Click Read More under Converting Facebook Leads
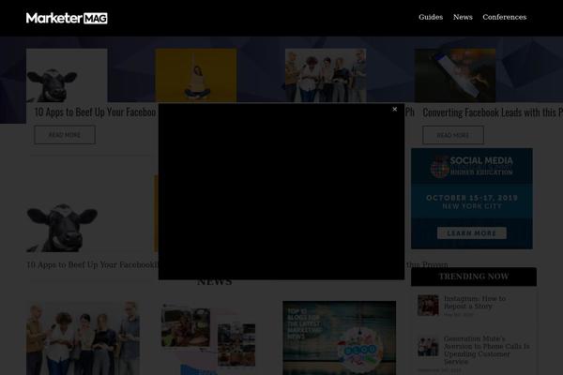This screenshot has width=563, height=375. point(453,135)
